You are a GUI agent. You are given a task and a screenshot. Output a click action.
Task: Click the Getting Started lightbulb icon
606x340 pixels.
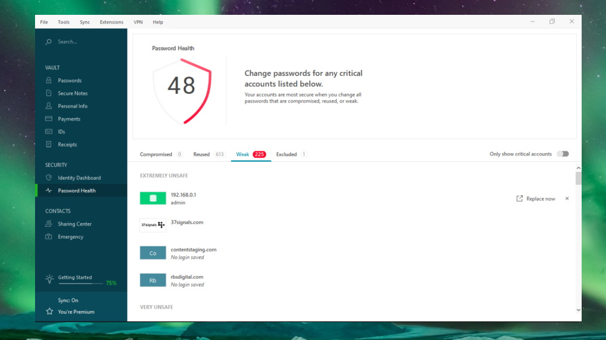tap(49, 279)
